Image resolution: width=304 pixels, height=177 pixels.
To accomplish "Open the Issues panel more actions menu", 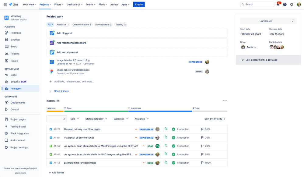I will [225, 101].
